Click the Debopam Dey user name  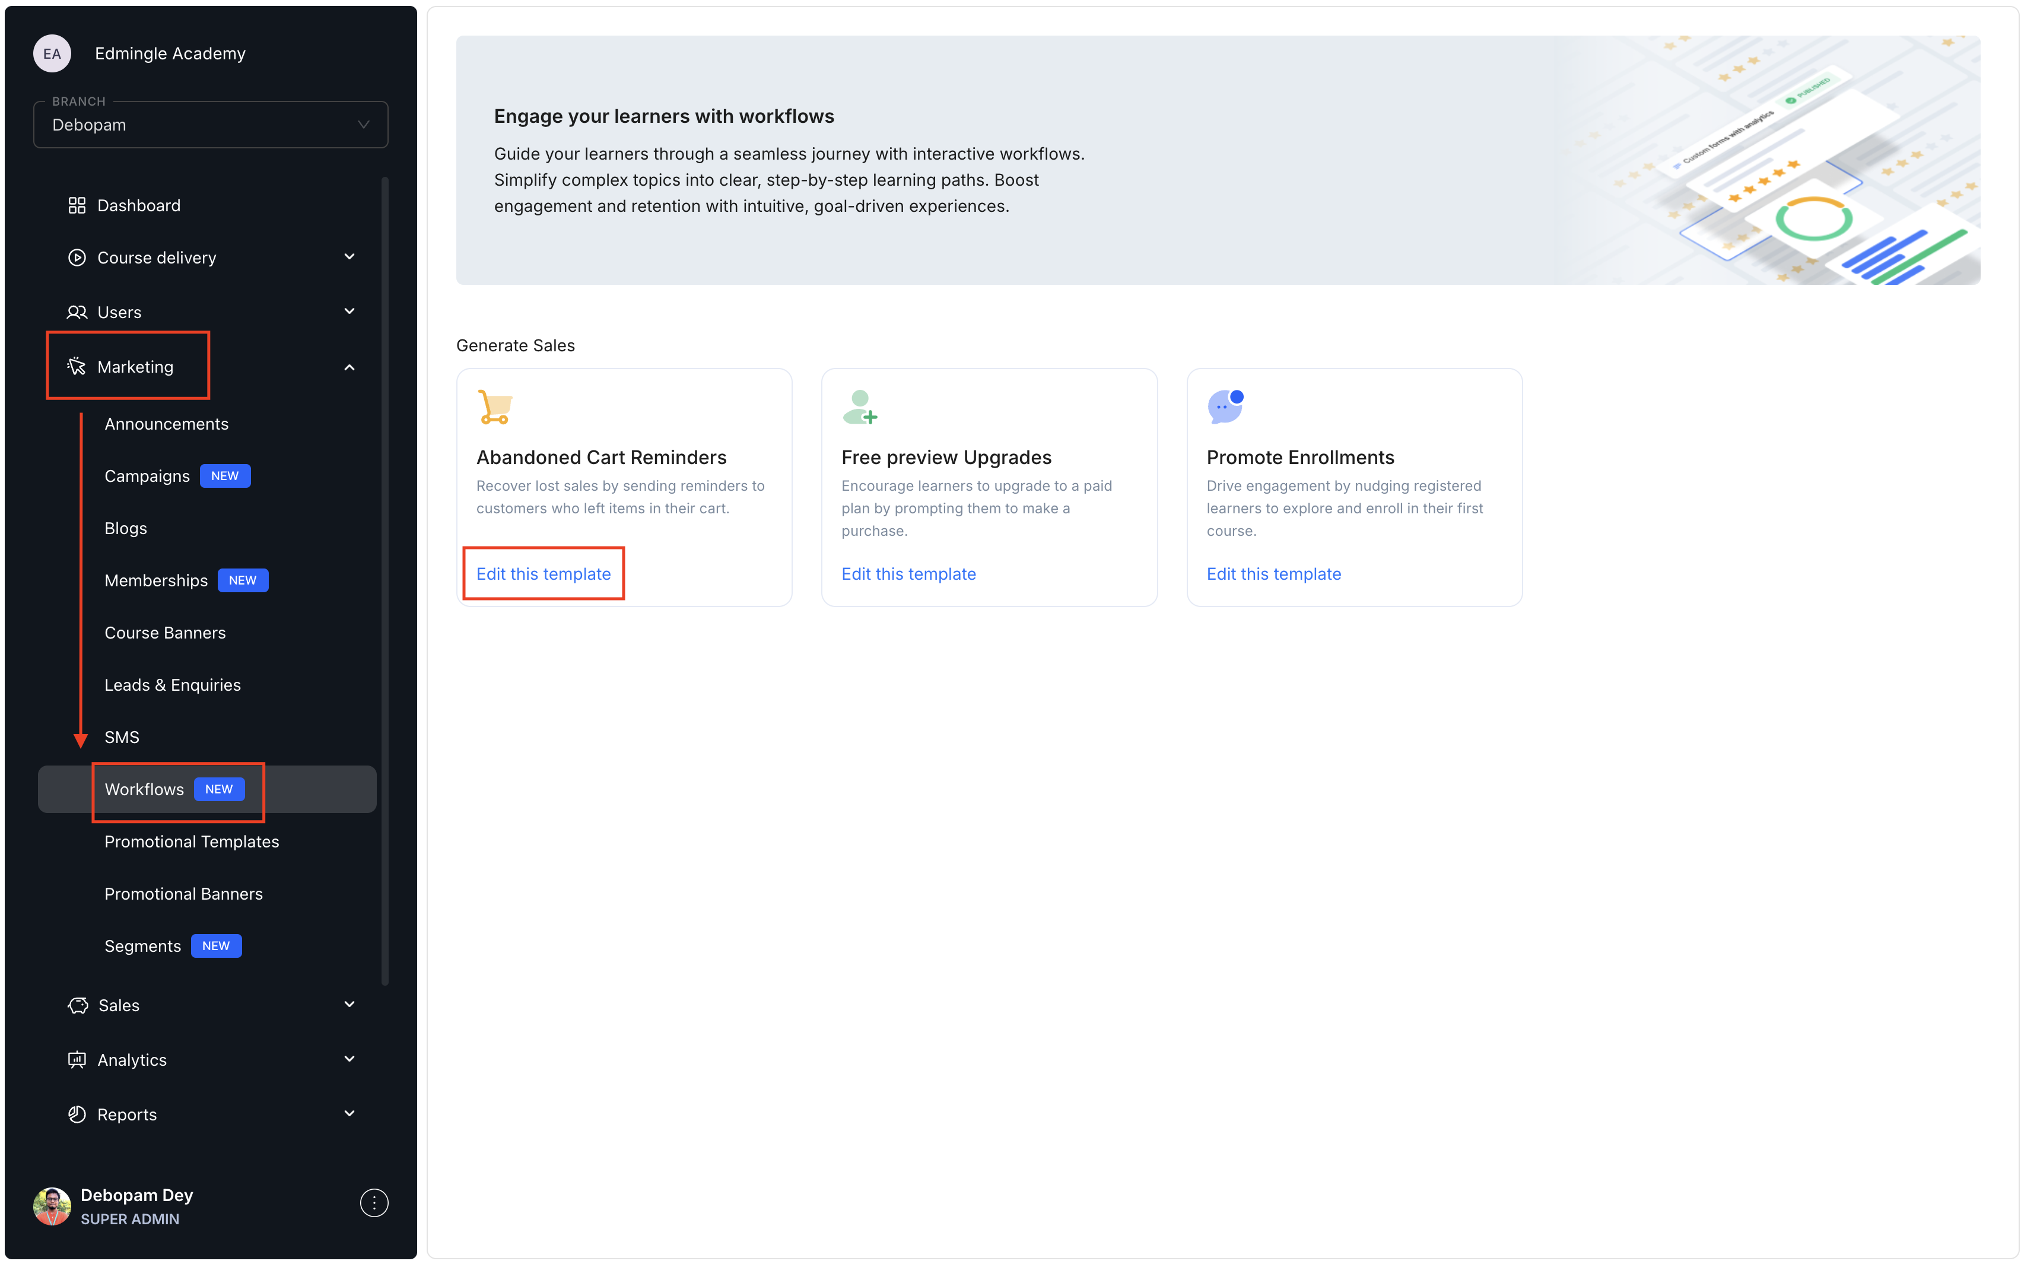click(x=137, y=1195)
